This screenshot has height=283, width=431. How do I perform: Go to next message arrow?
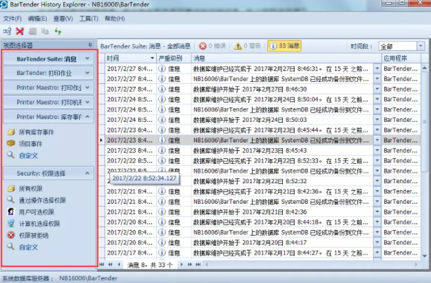point(181,264)
